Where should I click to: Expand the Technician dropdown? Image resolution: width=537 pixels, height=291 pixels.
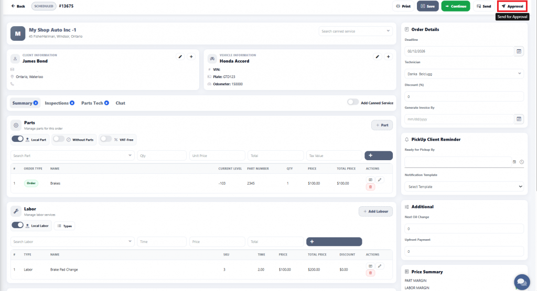coord(464,74)
